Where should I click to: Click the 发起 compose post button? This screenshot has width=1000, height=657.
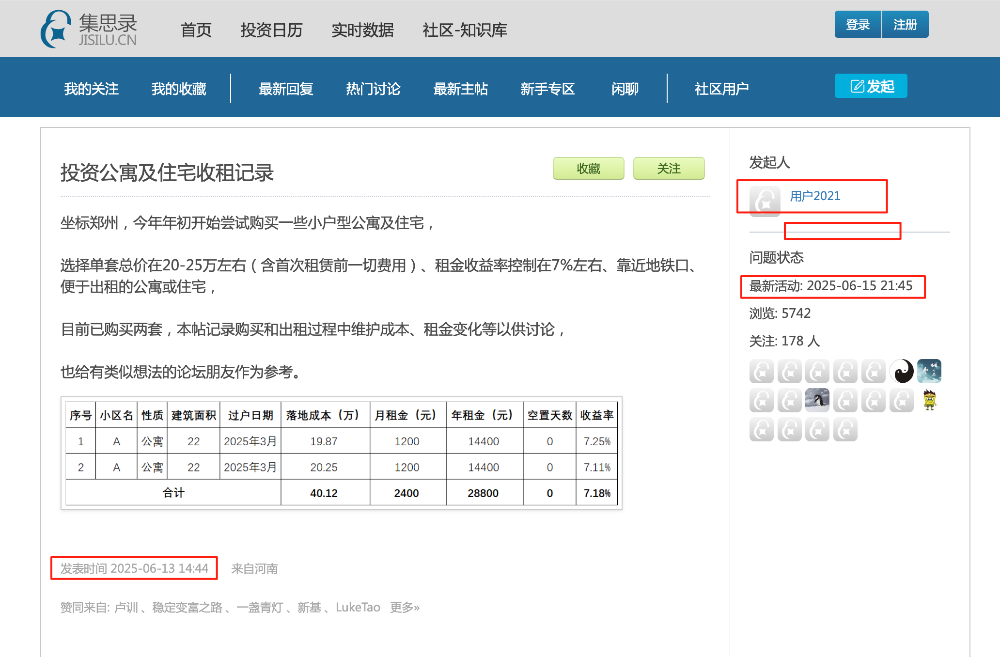click(x=871, y=86)
